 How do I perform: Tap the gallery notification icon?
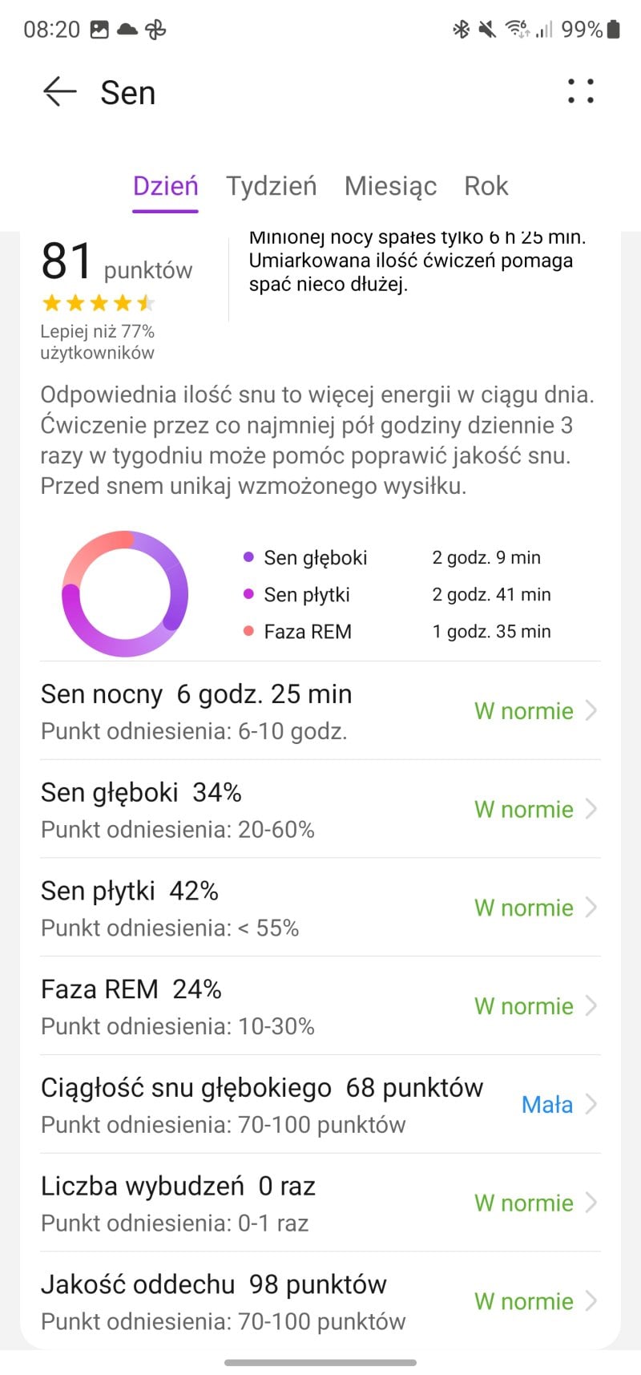click(99, 30)
